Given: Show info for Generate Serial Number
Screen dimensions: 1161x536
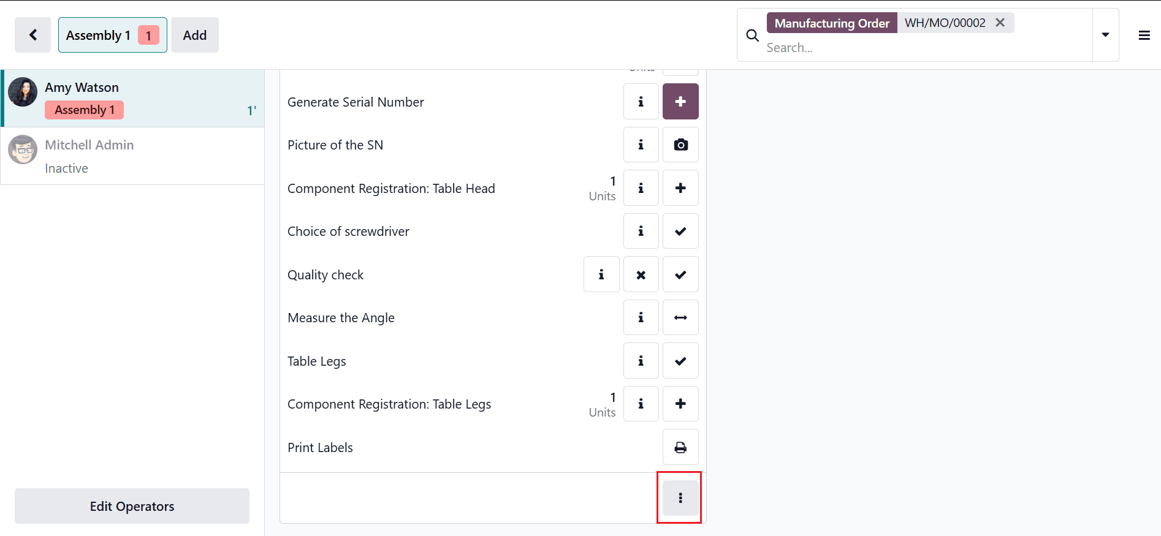Looking at the screenshot, I should [641, 102].
